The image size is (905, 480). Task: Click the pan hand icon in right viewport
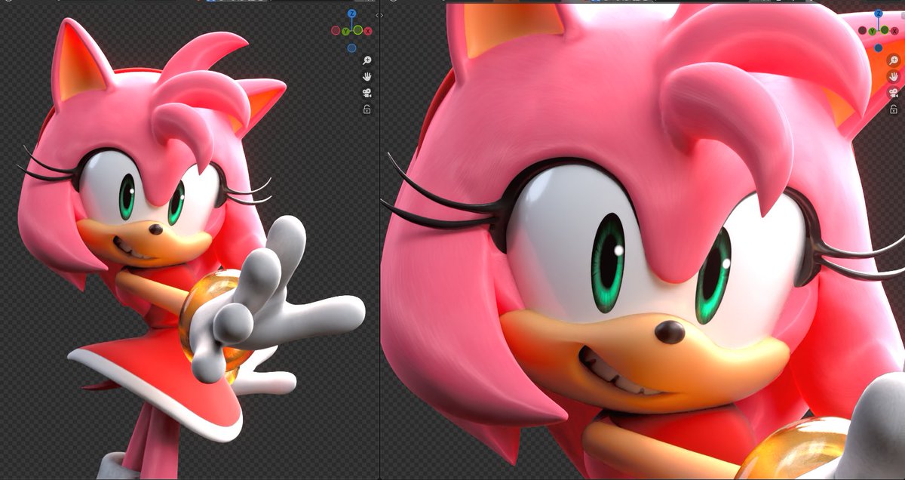click(894, 76)
